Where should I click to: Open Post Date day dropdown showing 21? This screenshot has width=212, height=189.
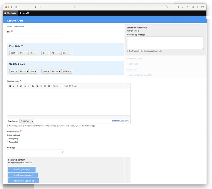click(33, 53)
